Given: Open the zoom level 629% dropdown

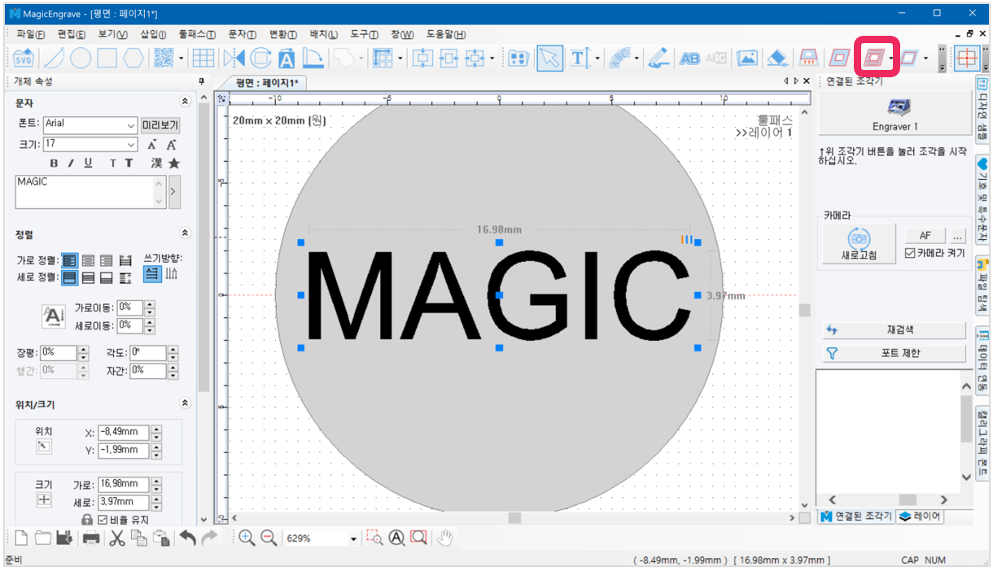Looking at the screenshot, I should [354, 538].
